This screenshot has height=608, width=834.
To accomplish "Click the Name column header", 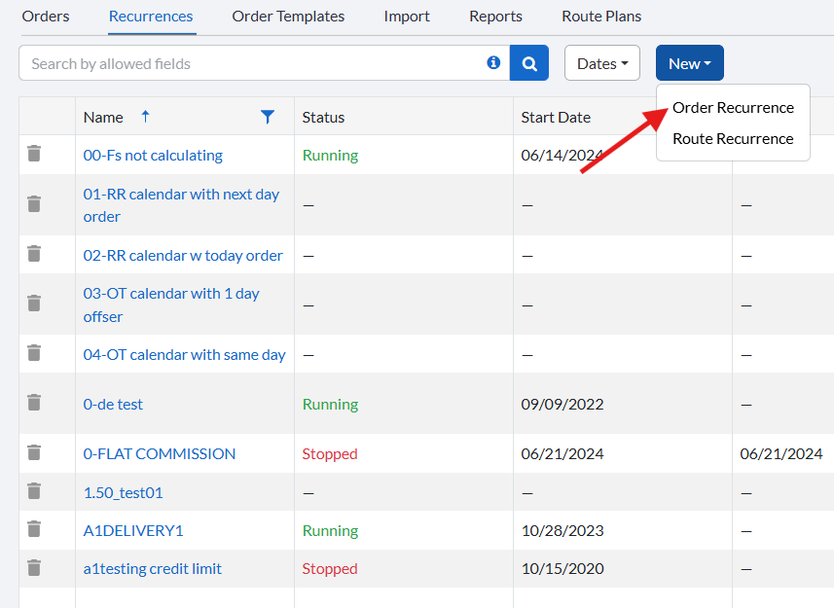I will pos(103,117).
